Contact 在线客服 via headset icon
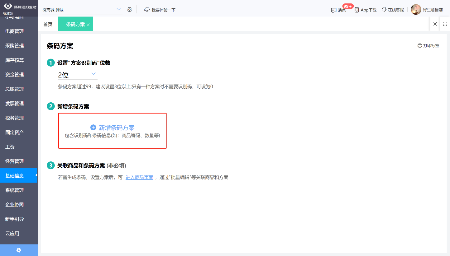The width and height of the screenshot is (450, 256). coord(384,10)
